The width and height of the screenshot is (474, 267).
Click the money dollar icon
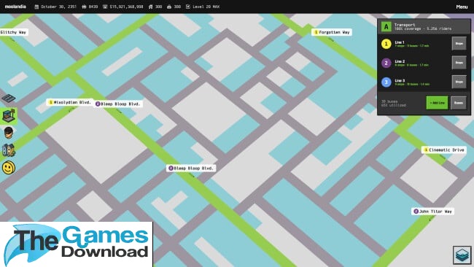[105, 7]
